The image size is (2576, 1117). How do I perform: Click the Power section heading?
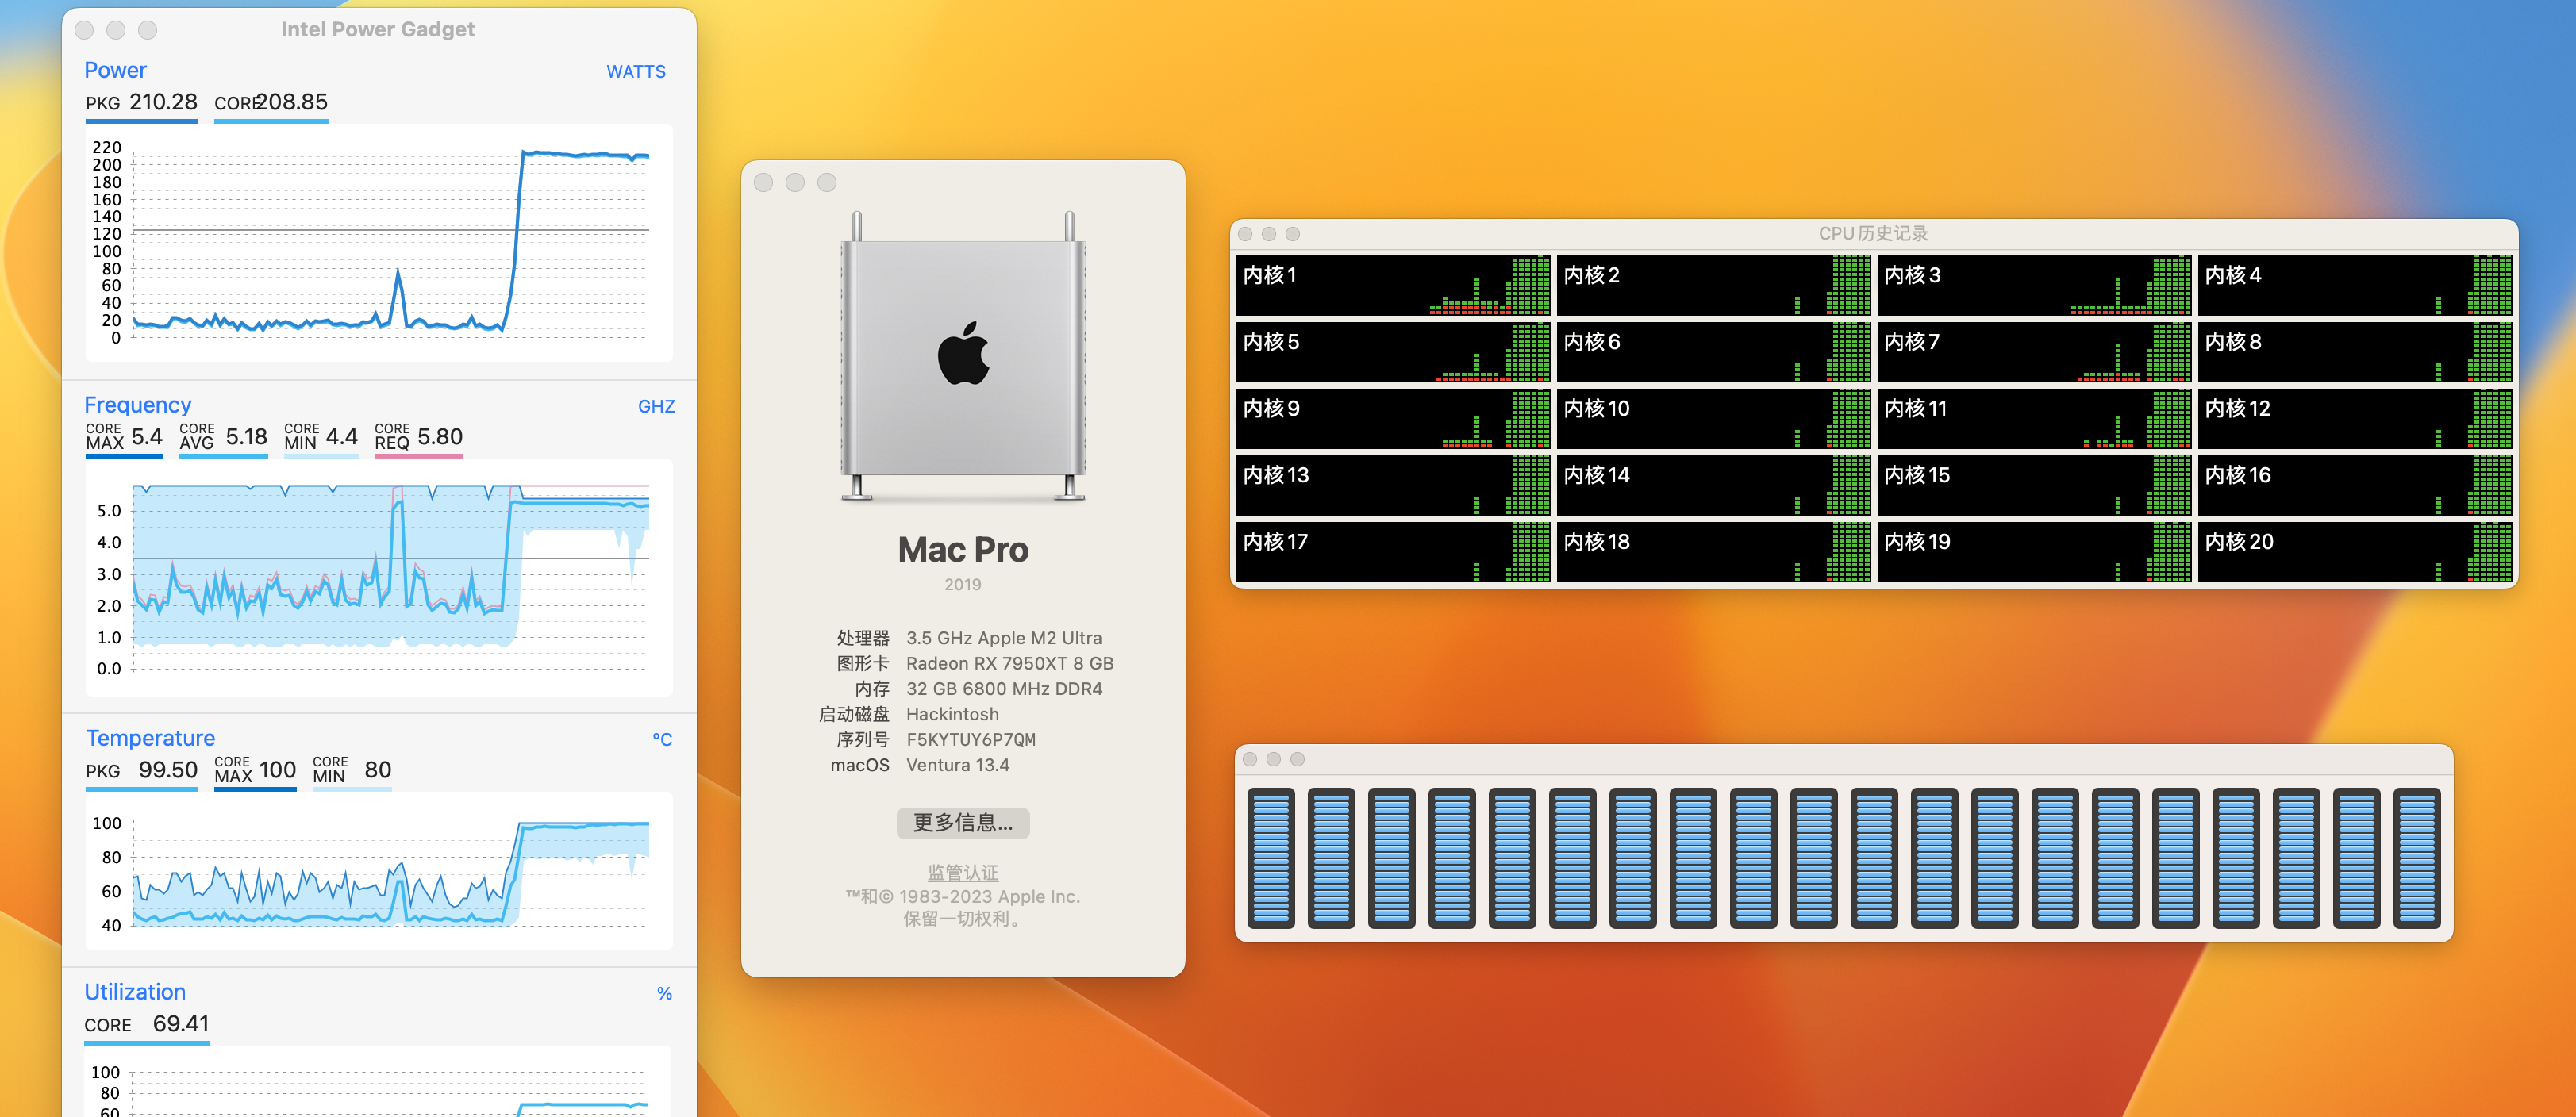click(x=115, y=70)
